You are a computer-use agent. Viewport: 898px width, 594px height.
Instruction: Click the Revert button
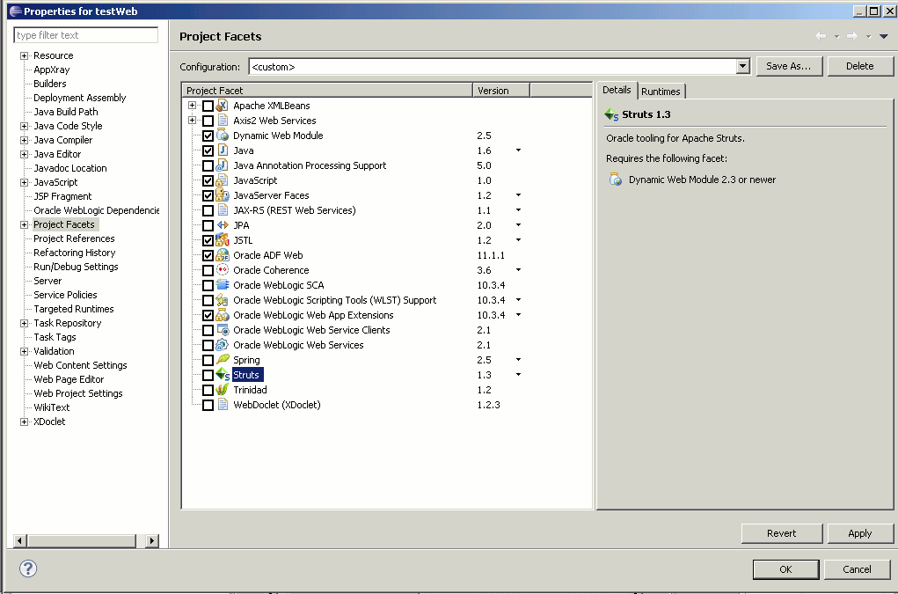coord(781,533)
